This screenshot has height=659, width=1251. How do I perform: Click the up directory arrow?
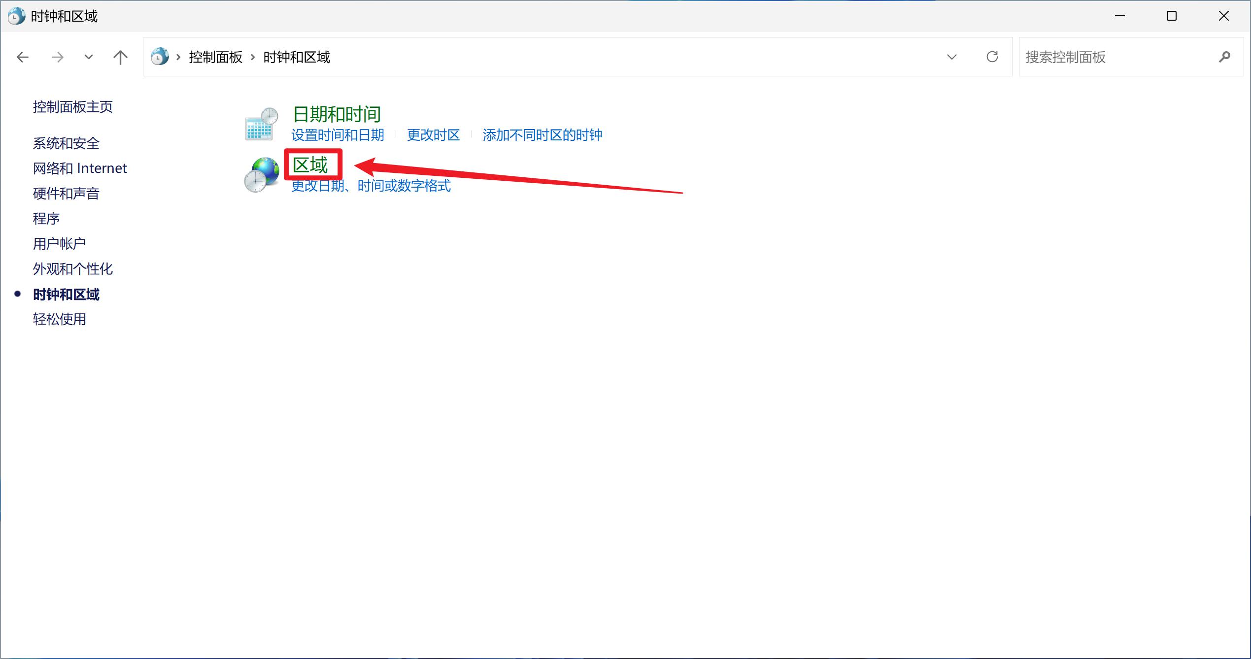point(120,57)
